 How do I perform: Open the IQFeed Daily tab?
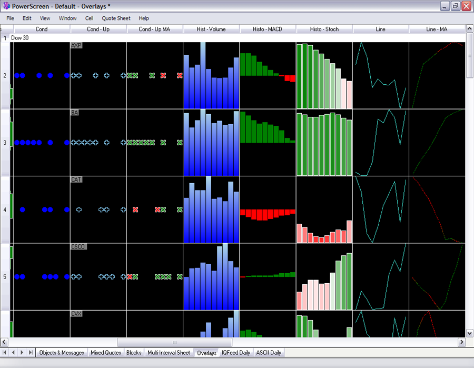point(236,353)
